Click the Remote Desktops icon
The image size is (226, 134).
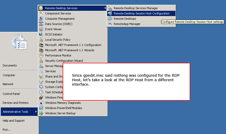coord(110,19)
